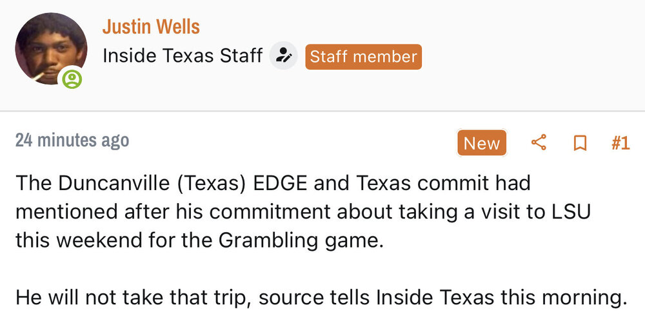Open Justin Wells' avatar photo
The height and width of the screenshot is (321, 645).
pos(50,48)
